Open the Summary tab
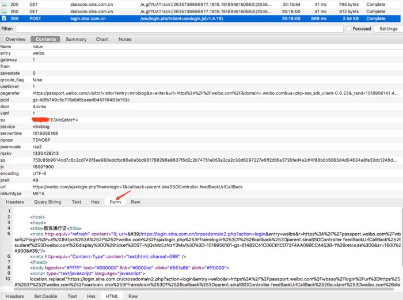The width and height of the screenshot is (403, 300). tap(76, 39)
